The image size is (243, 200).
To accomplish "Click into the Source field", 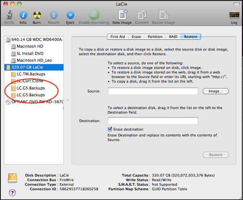I will pyautogui.click(x=153, y=91).
